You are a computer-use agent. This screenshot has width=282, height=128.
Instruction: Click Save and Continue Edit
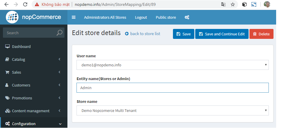click(x=222, y=34)
